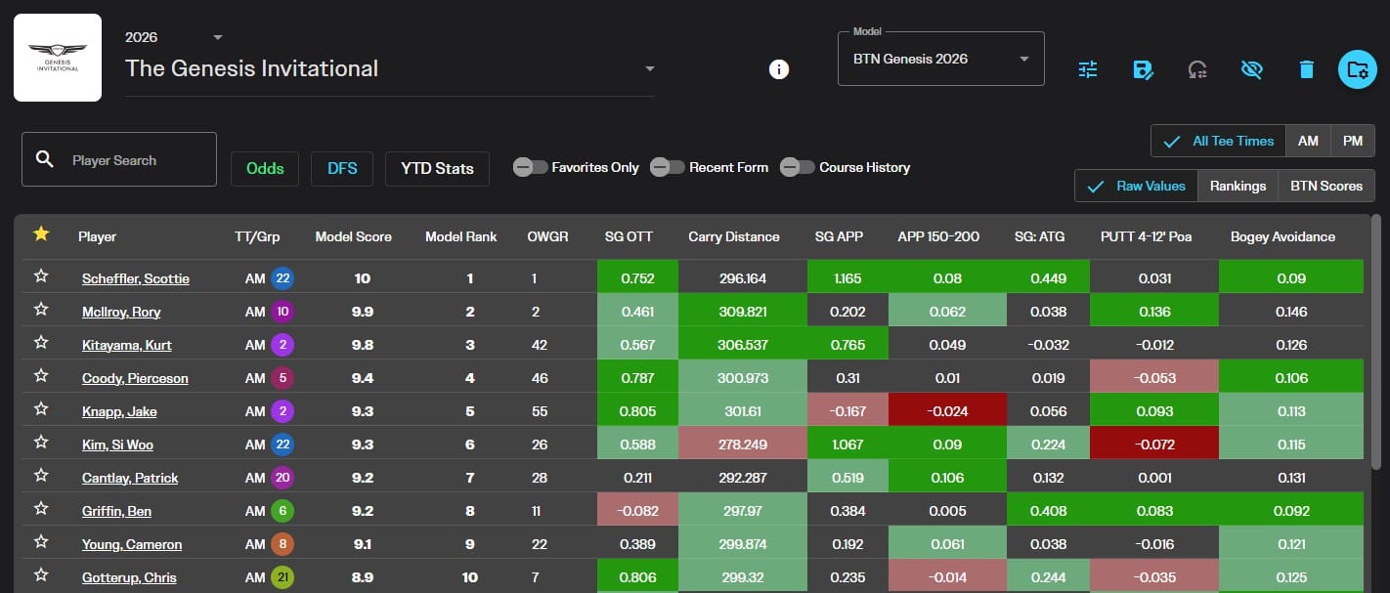Star Jake Knapp as favorite
The width and height of the screenshot is (1390, 593).
tap(41, 409)
